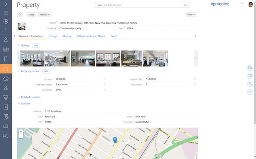Switch to the Attachments and Notes tab

click(91, 36)
